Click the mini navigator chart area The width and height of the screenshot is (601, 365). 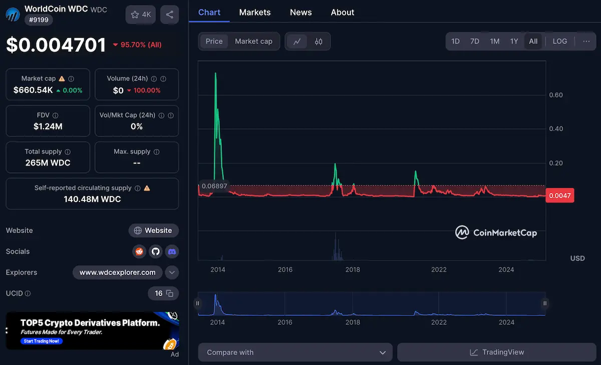(x=372, y=303)
